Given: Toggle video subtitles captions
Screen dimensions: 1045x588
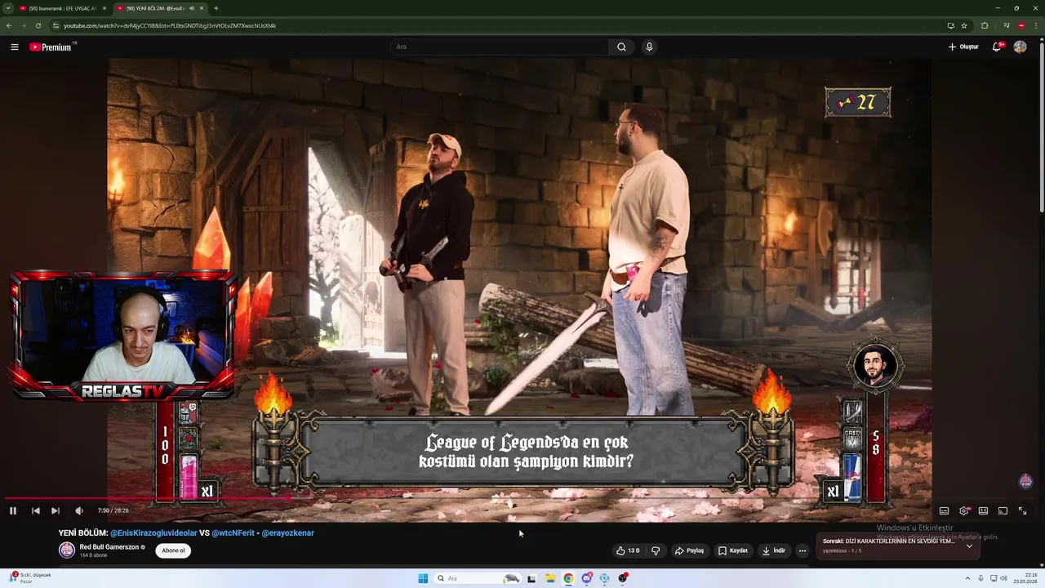Looking at the screenshot, I should tap(944, 510).
